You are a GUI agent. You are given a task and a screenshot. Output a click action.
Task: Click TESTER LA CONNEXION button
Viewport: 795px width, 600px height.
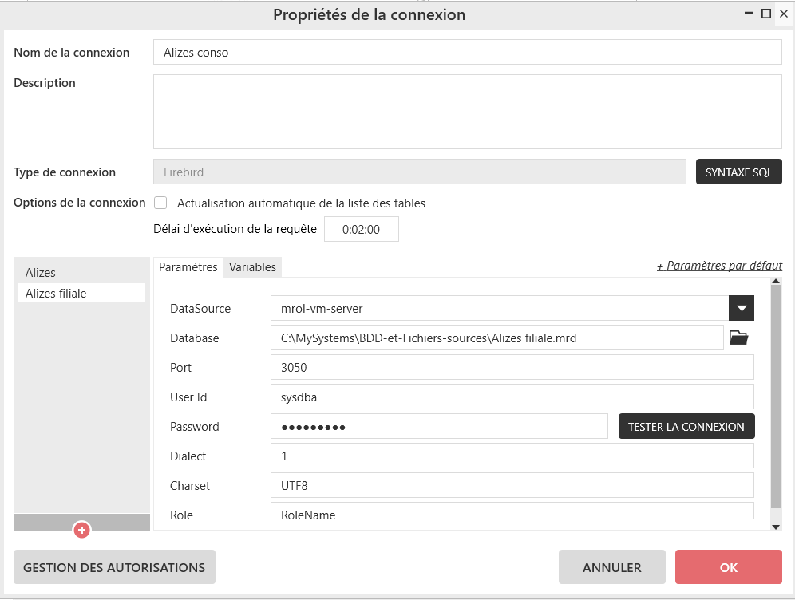[x=686, y=426]
